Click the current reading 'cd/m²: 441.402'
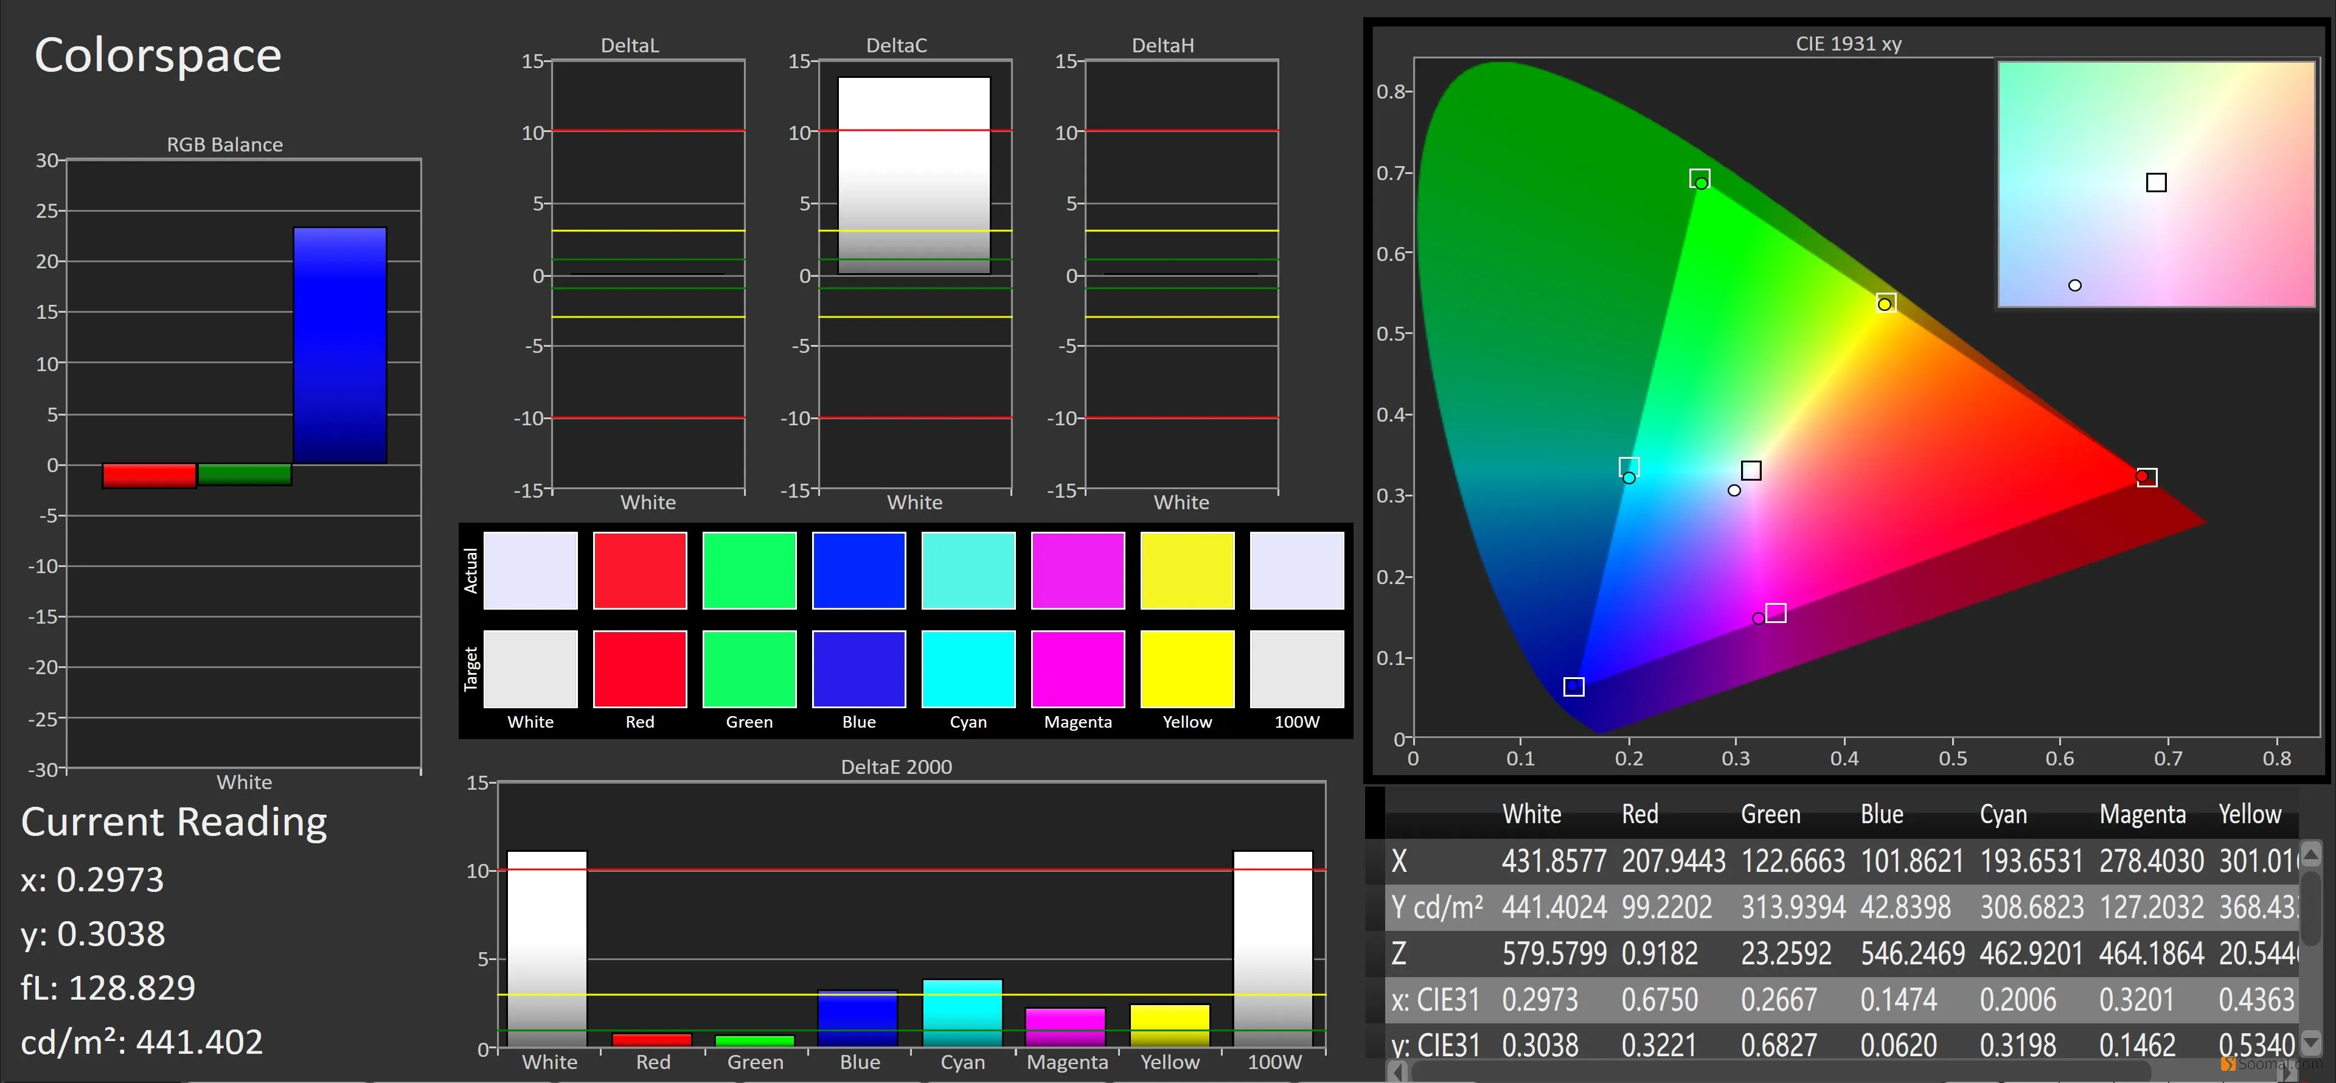This screenshot has height=1083, width=2336. coord(142,1042)
